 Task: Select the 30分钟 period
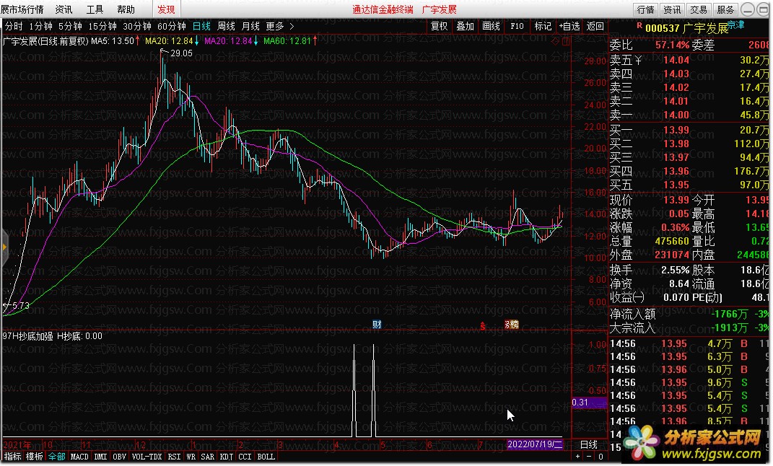[137, 26]
